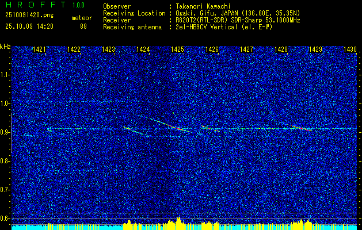This screenshot has height=230, width=362.
Task: Click the kHz axis unit label
Action: coord(5,47)
